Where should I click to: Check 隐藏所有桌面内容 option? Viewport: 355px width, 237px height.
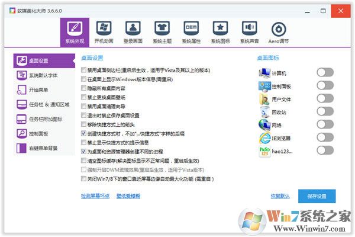pos(83,88)
